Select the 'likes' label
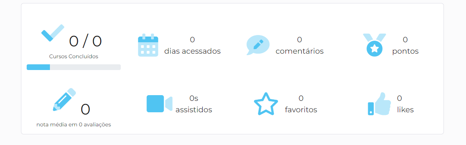 (x=405, y=110)
